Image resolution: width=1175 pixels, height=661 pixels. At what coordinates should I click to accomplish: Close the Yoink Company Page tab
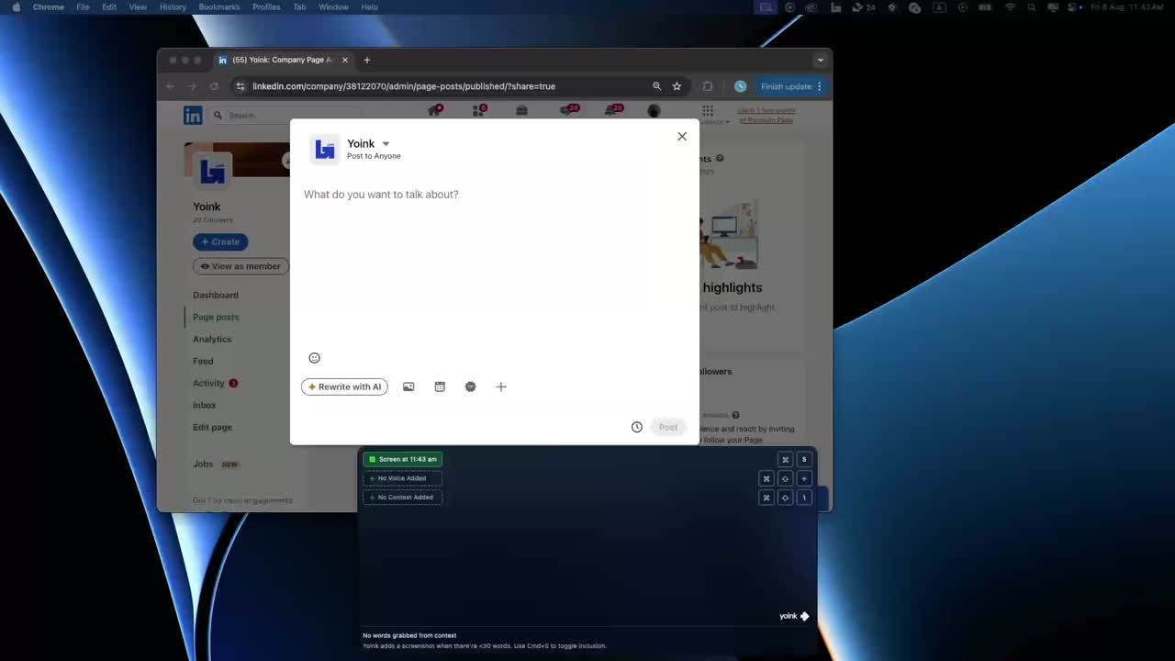click(x=345, y=60)
